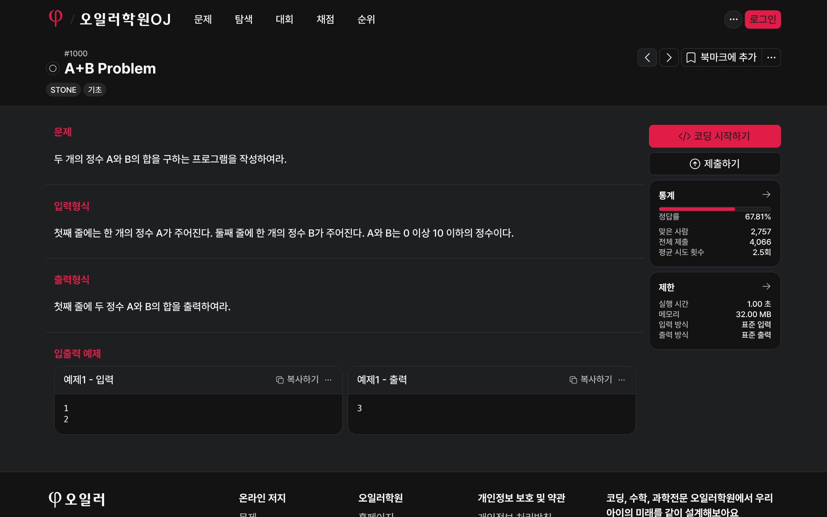Viewport: 827px width, 517px height.
Task: Open the 대회 menu in navigation
Action: pos(284,19)
